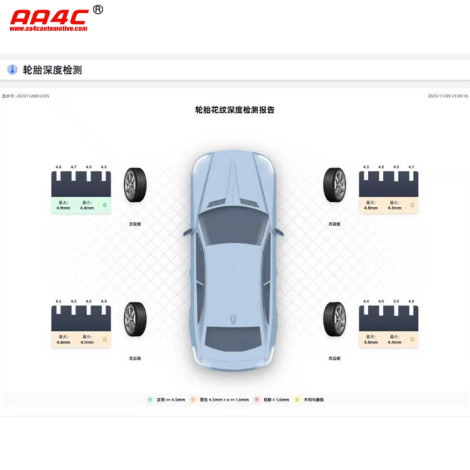
Task: Click the orange 警告 legend icon
Action: (x=193, y=399)
